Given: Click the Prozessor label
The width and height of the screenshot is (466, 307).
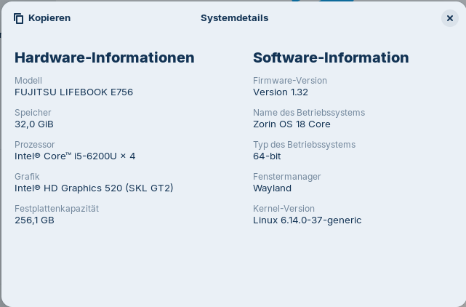Looking at the screenshot, I should pos(35,145).
